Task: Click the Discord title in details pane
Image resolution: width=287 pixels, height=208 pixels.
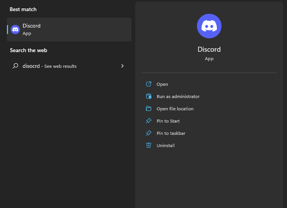Action: pyautogui.click(x=209, y=49)
